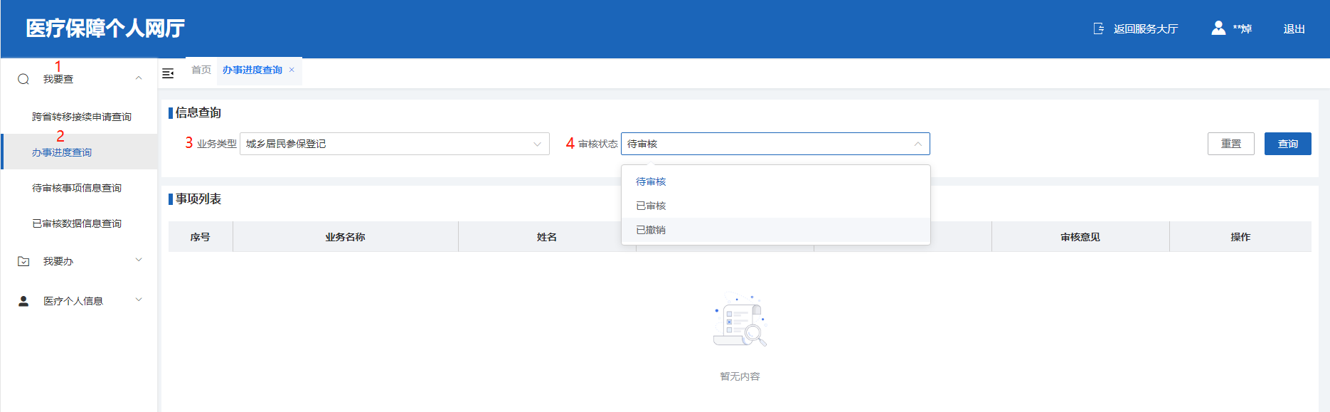Expand the 医疗个人信息 menu section
Screen dimensions: 1330x412
139,300
